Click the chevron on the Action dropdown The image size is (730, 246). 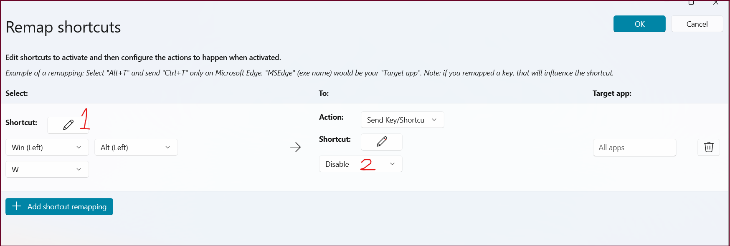[433, 120]
